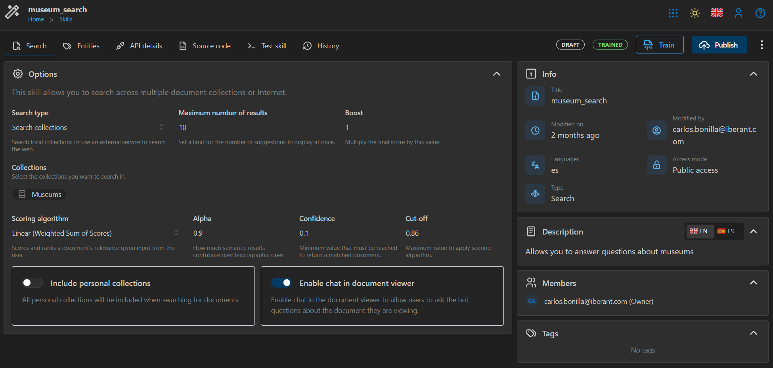773x368 pixels.
Task: Disable Enable chat in document viewer switch
Action: pos(281,282)
